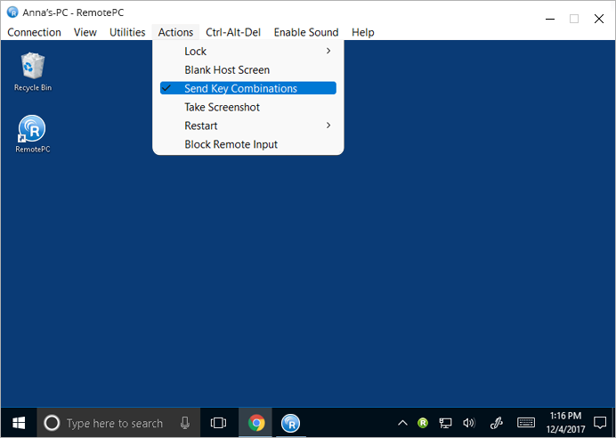This screenshot has width=616, height=438.
Task: Click the clock showing 1:16 PM
Action: coord(565,416)
